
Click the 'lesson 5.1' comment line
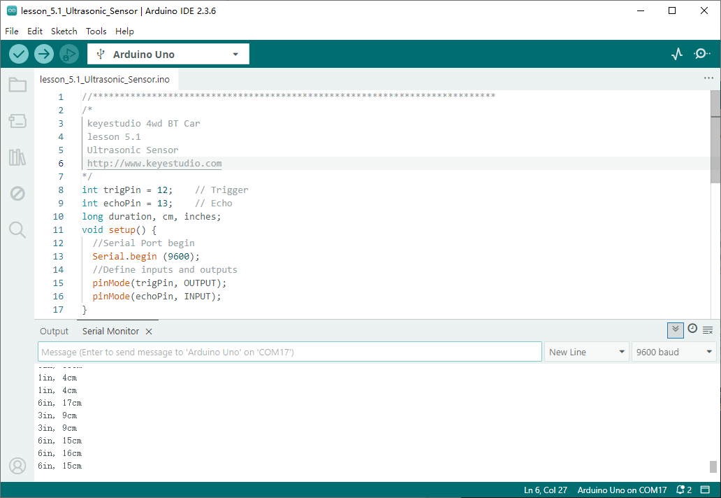(114, 136)
